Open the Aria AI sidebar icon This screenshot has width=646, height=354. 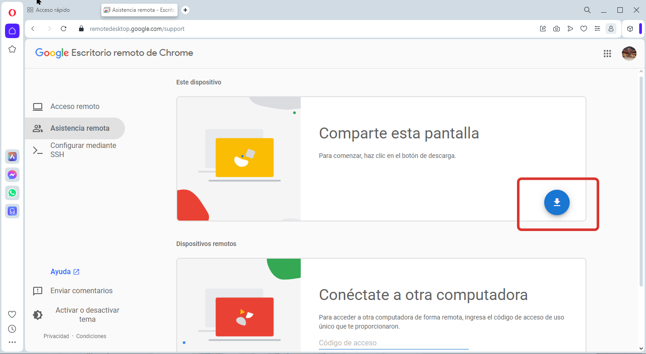(12, 157)
